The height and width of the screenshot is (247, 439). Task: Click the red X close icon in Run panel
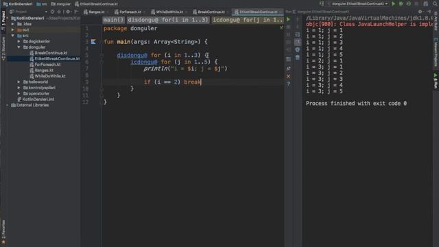[x=288, y=76]
